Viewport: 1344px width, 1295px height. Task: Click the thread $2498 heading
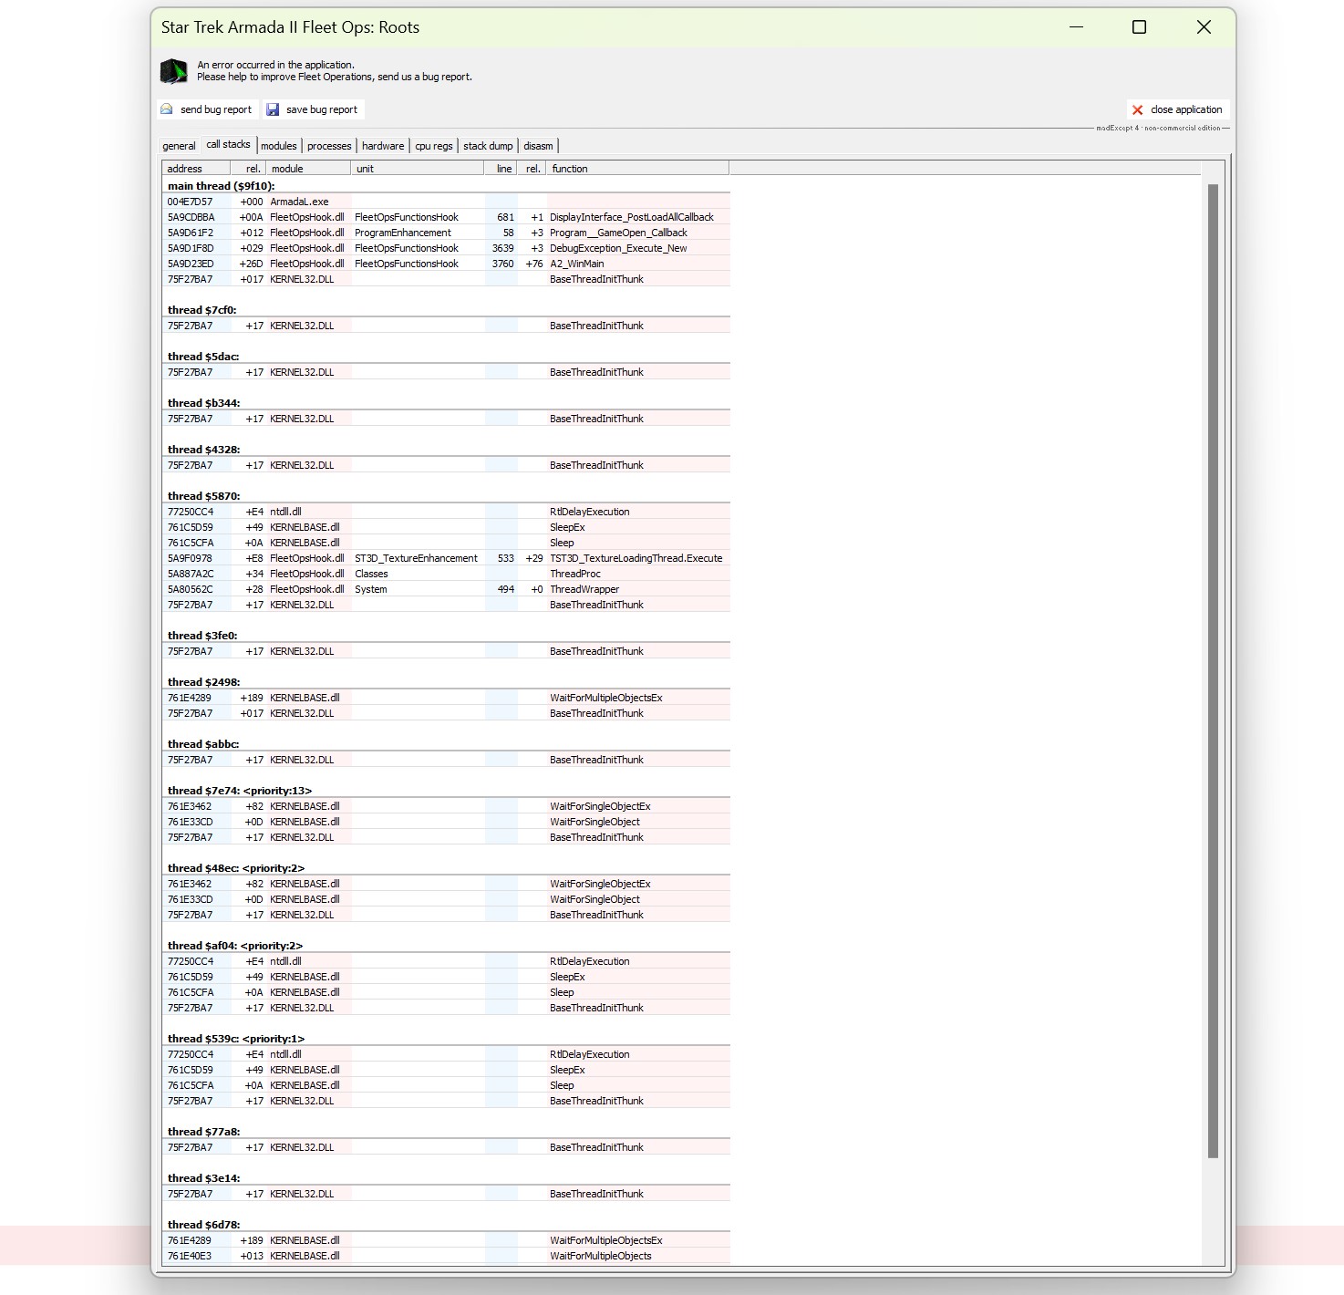click(203, 682)
